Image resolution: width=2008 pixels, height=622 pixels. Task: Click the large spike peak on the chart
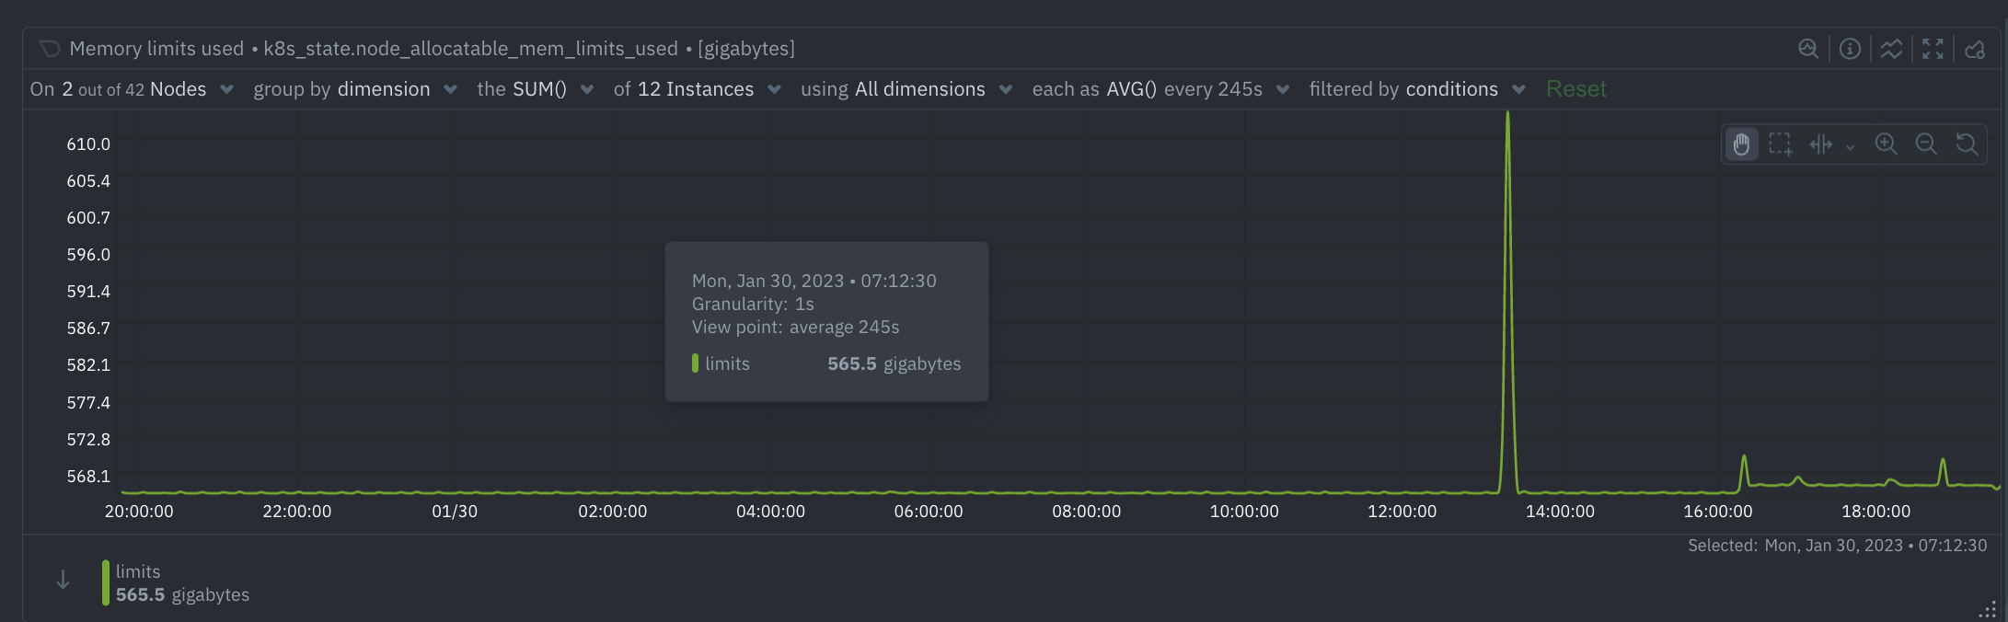1507,115
